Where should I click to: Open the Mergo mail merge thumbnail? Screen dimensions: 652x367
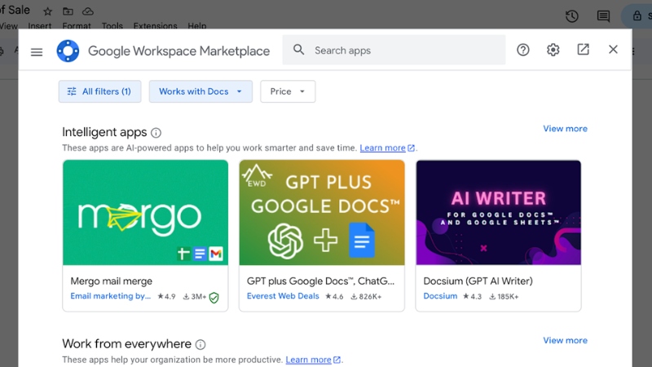tap(145, 213)
